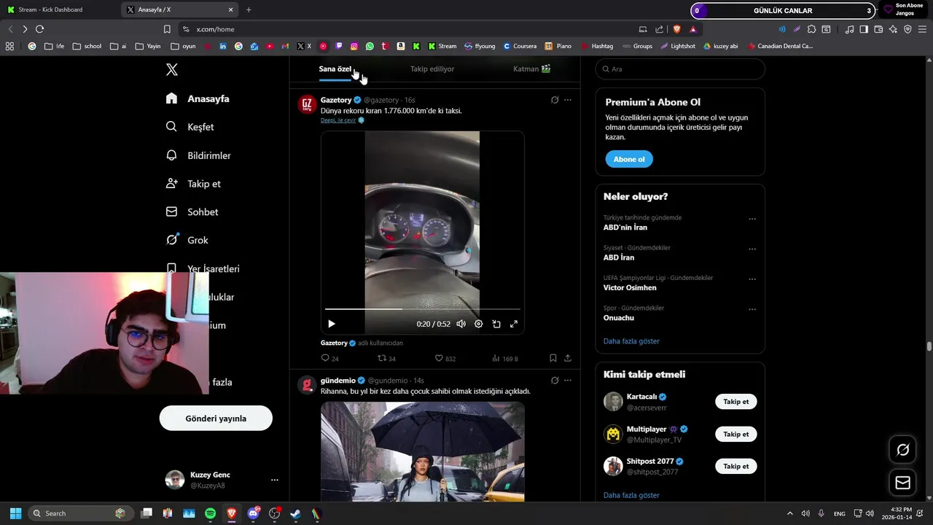Open more options on gündemio post

(568, 381)
